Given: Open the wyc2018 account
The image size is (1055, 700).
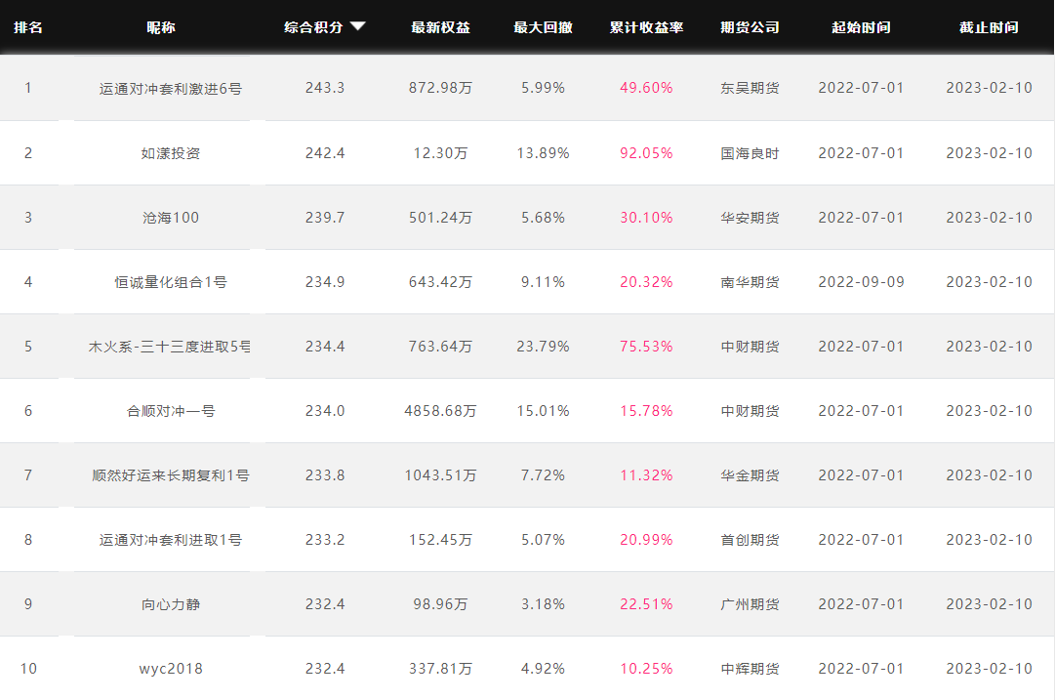Looking at the screenshot, I should [x=171, y=669].
